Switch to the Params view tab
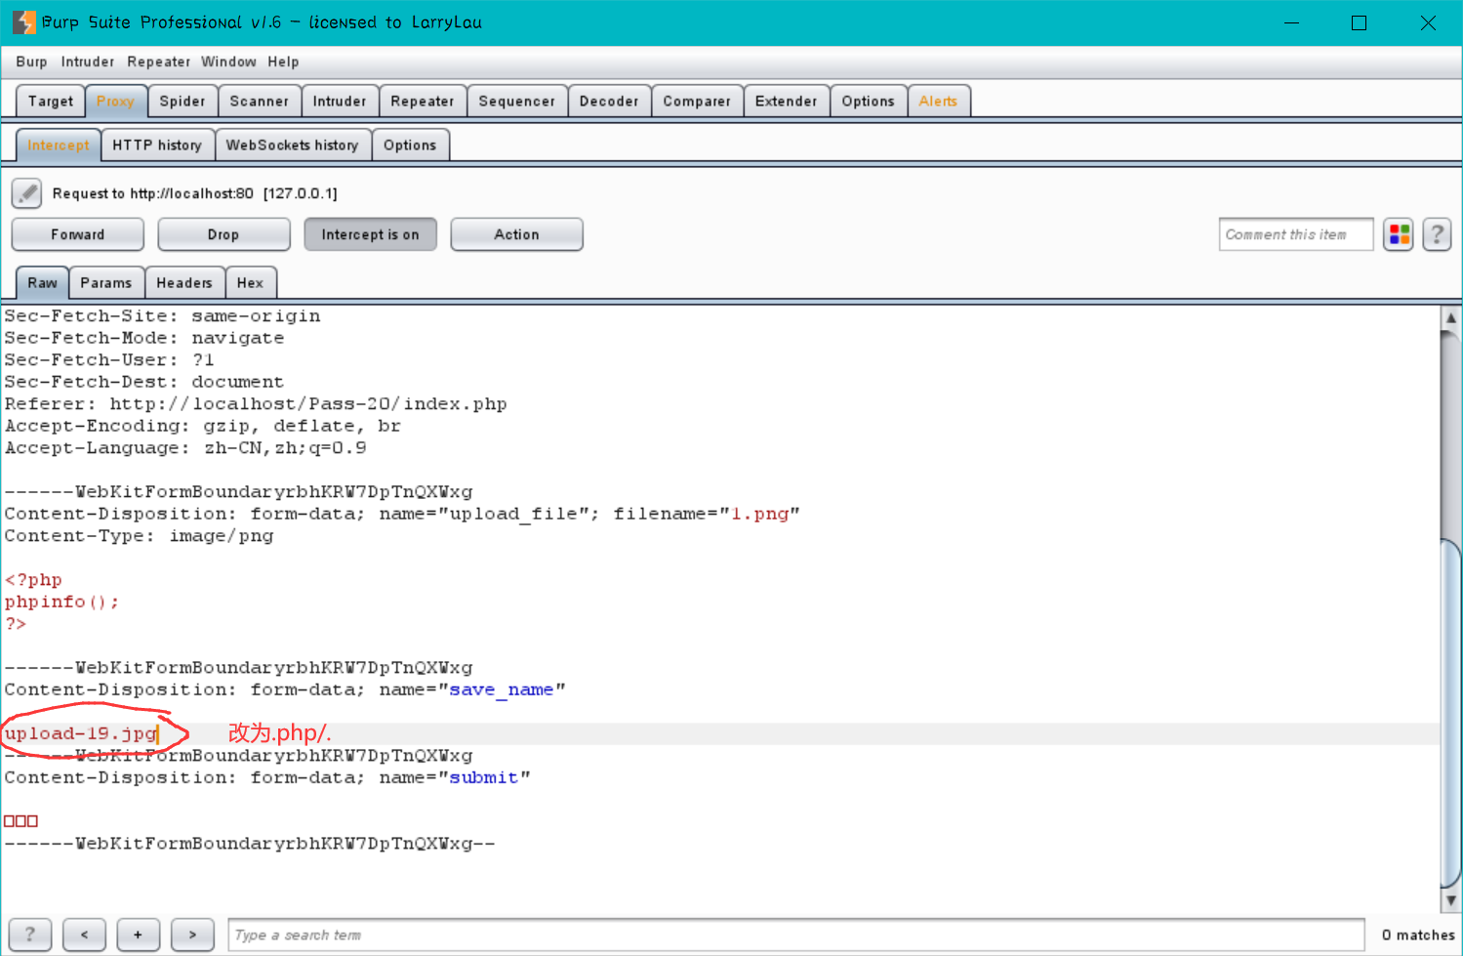Viewport: 1463px width, 956px height. pyautogui.click(x=106, y=282)
